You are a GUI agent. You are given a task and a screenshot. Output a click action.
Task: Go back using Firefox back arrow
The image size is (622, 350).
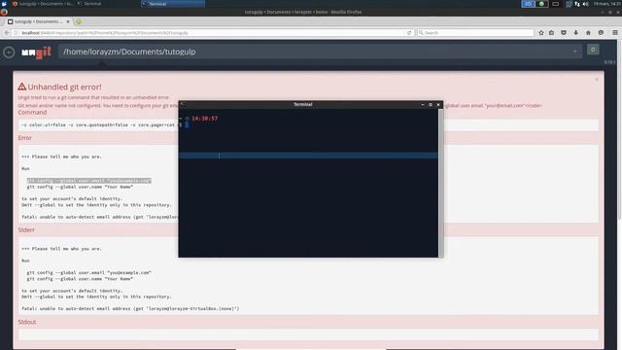(7, 33)
